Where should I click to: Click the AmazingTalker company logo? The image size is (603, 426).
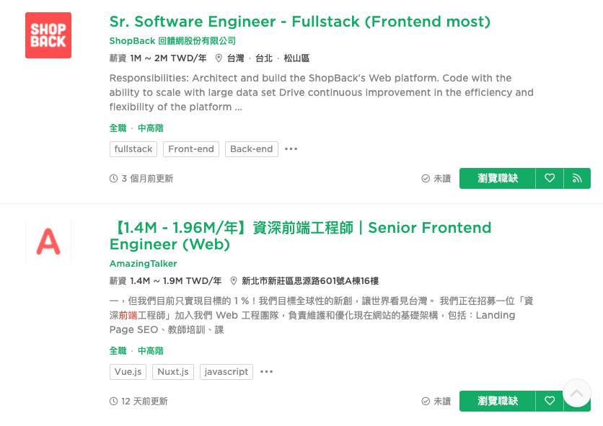(x=48, y=241)
